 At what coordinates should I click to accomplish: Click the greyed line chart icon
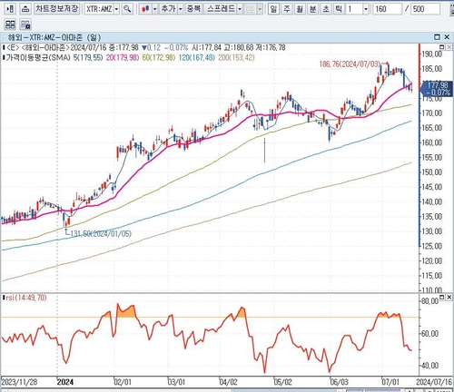[x=251, y=9]
